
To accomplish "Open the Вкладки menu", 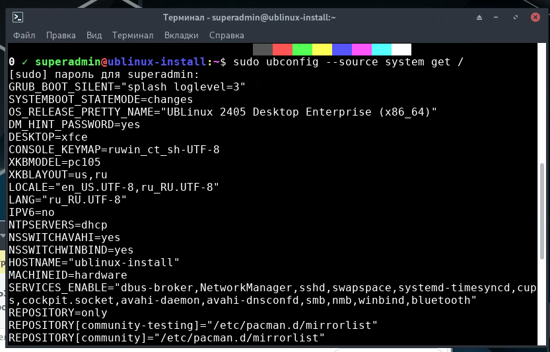I will 182,36.
